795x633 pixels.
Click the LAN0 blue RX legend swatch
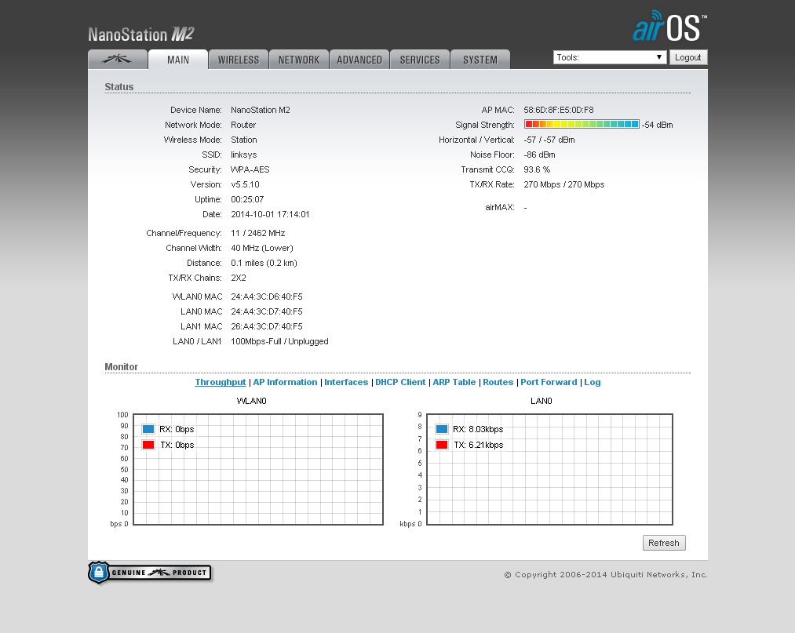pos(442,429)
